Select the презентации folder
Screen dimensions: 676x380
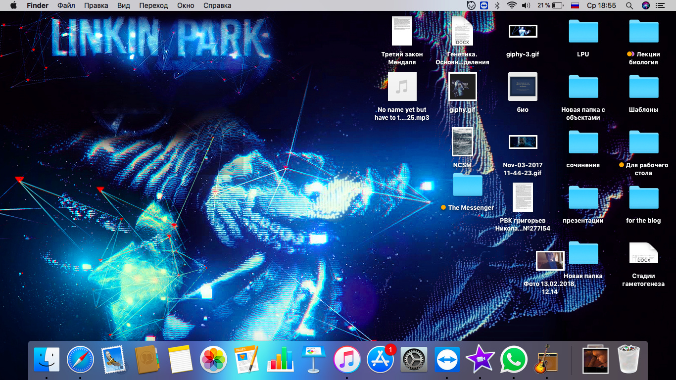coord(583,197)
